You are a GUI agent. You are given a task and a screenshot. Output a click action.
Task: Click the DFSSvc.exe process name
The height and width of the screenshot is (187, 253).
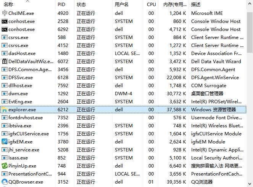point(21,78)
